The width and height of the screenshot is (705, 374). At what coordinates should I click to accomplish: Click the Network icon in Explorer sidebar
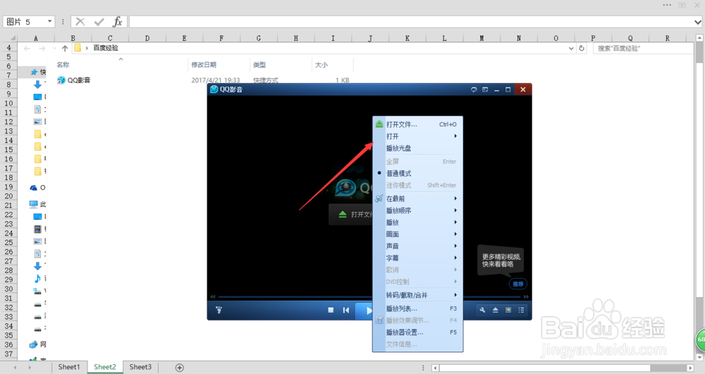pos(34,344)
